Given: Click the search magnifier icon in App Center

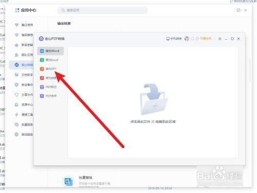Looking at the screenshot, I should click(63, 10).
